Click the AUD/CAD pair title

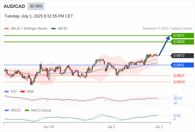14,6
